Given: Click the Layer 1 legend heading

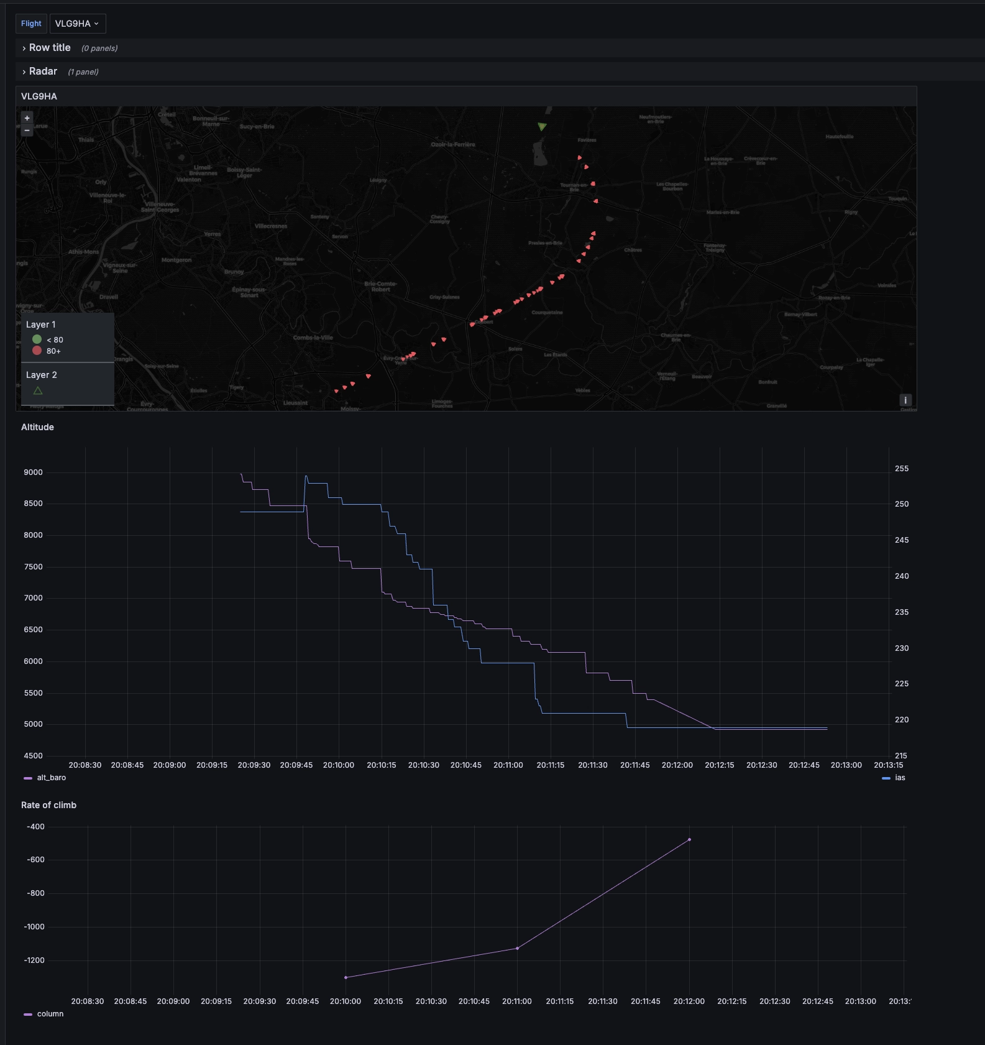Looking at the screenshot, I should tap(41, 325).
